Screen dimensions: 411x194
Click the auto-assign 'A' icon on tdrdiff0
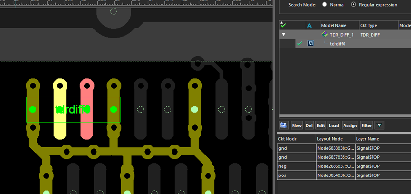[310, 44]
